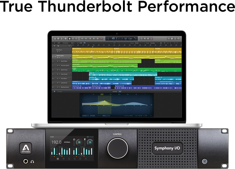The height and width of the screenshot is (169, 235).
Task: Select the Funk Bass track header
Action: (x=62, y=79)
